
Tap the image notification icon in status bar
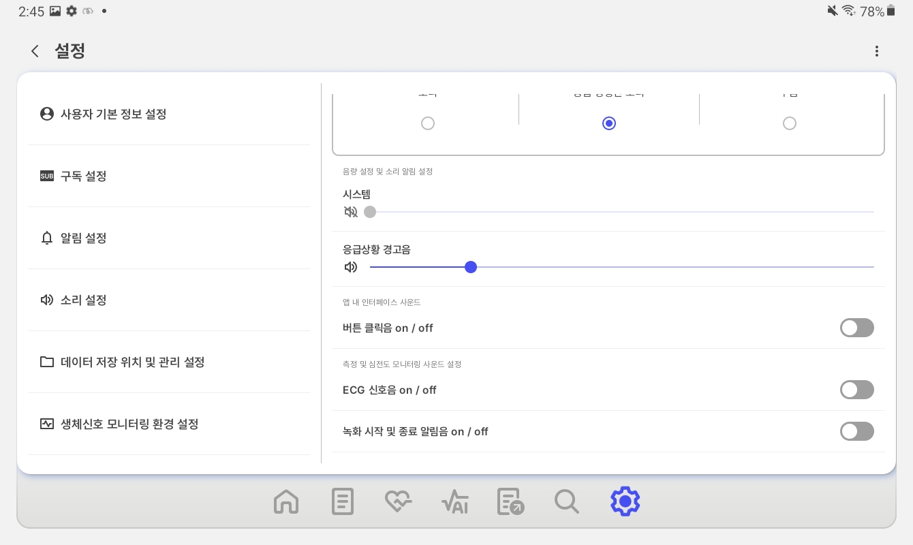click(x=56, y=11)
